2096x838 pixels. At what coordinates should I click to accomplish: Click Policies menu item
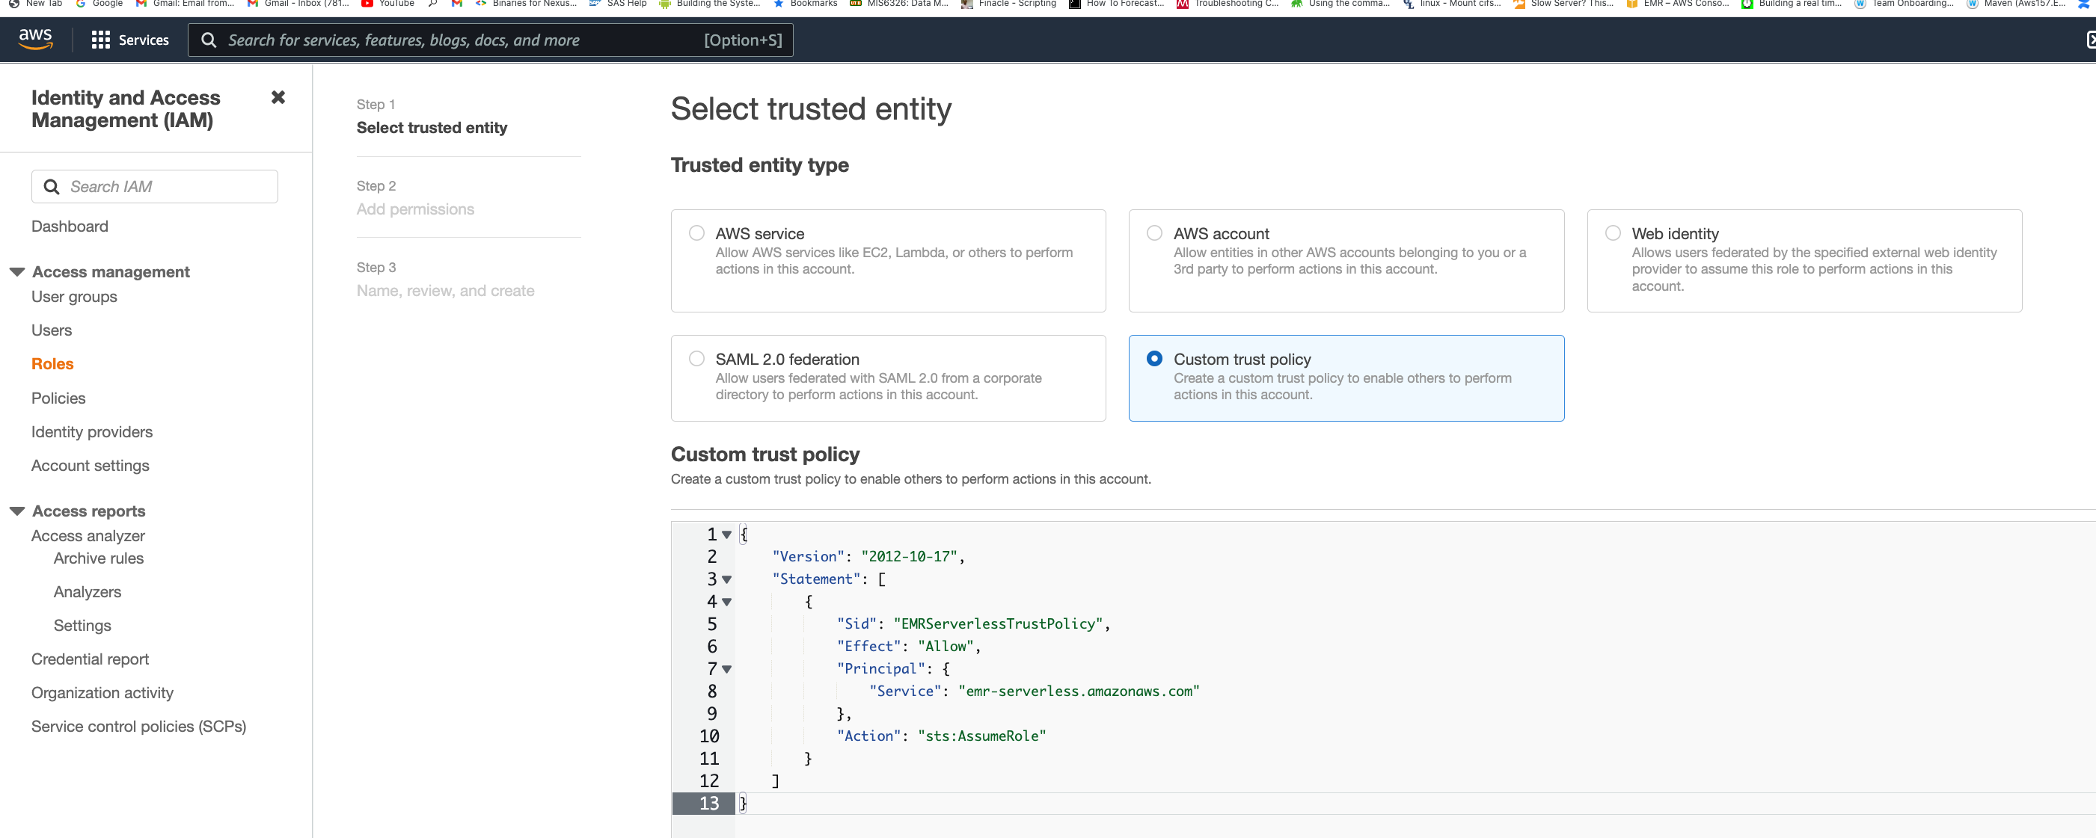(59, 397)
